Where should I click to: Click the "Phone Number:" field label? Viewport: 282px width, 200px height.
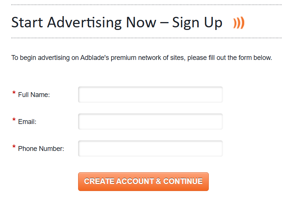click(x=41, y=149)
